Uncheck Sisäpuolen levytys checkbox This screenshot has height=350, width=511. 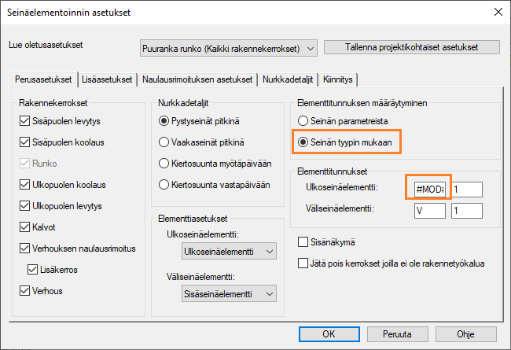coord(26,120)
